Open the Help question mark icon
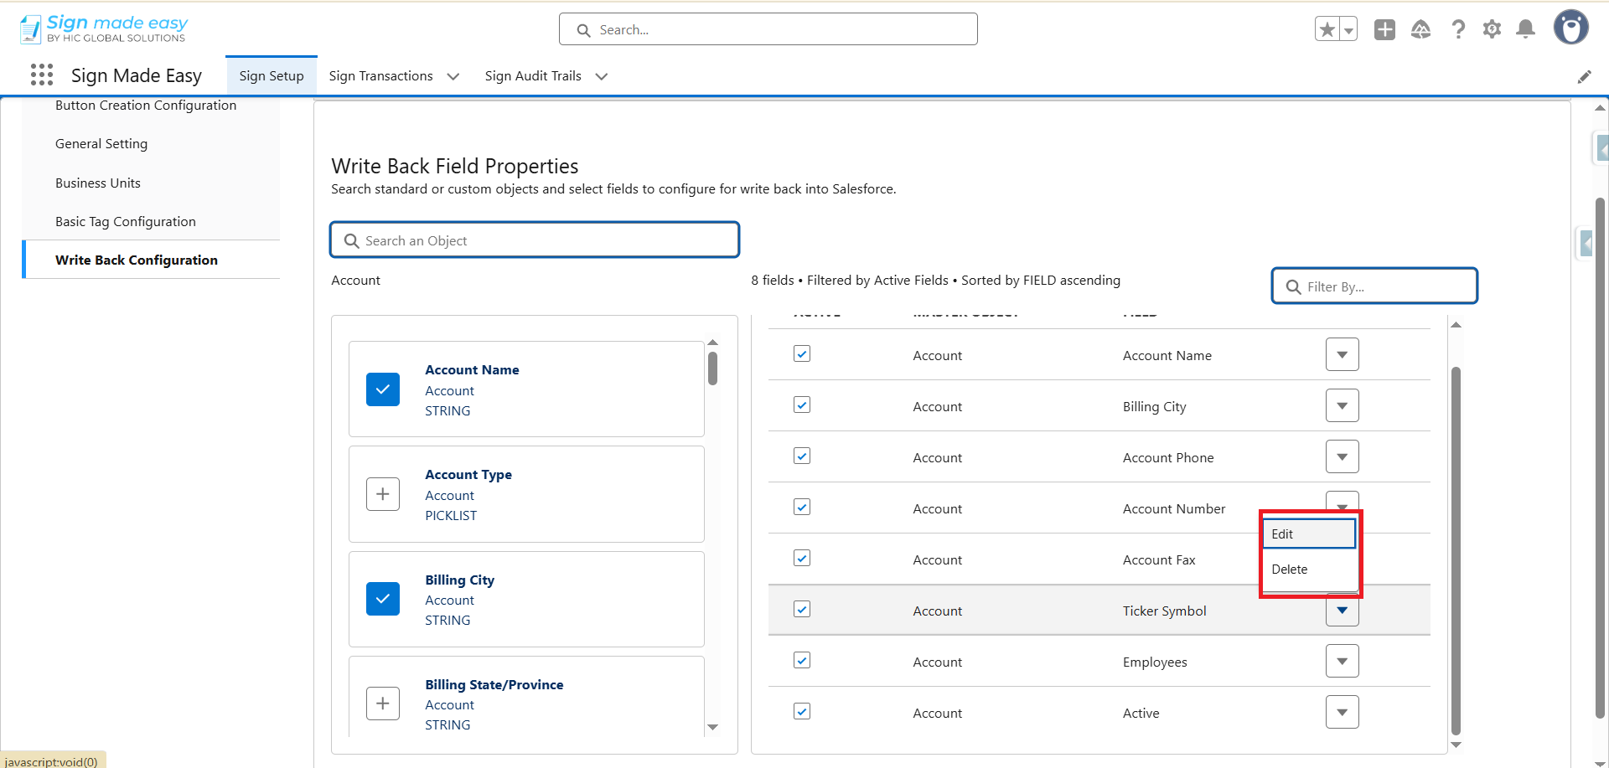 point(1458,30)
